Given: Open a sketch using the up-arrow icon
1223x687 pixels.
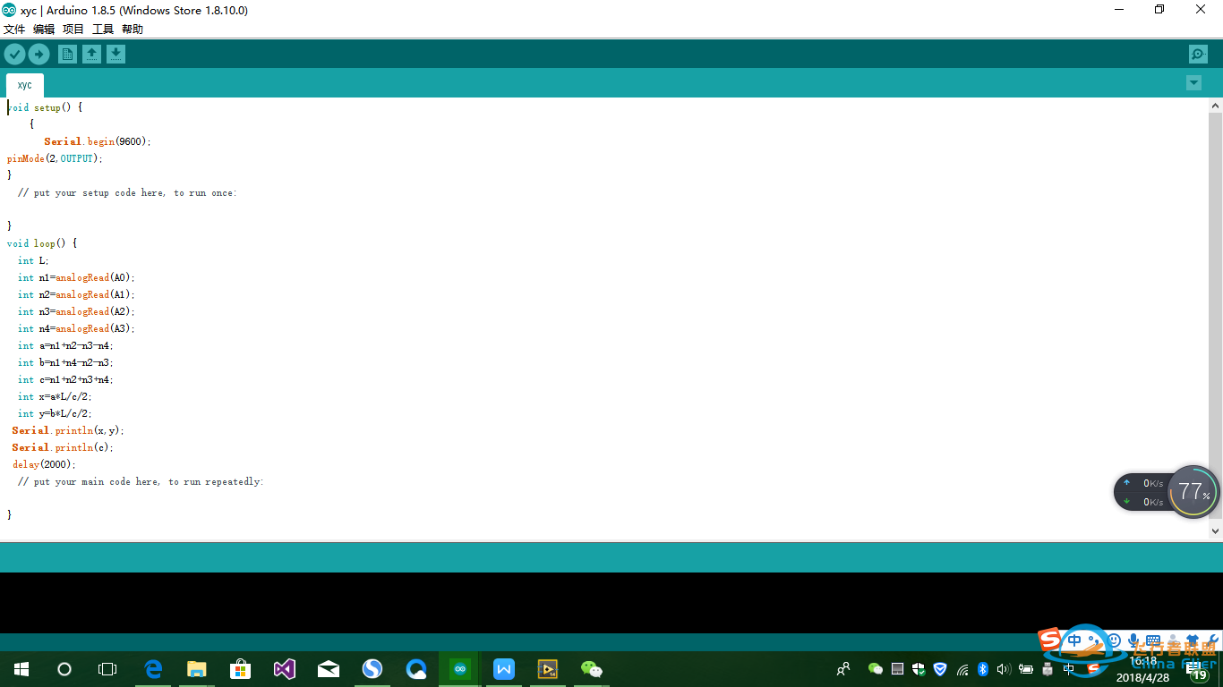Looking at the screenshot, I should tap(91, 55).
